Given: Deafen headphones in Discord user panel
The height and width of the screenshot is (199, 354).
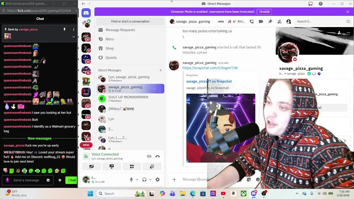Looking at the screenshot, I should tap(144, 180).
